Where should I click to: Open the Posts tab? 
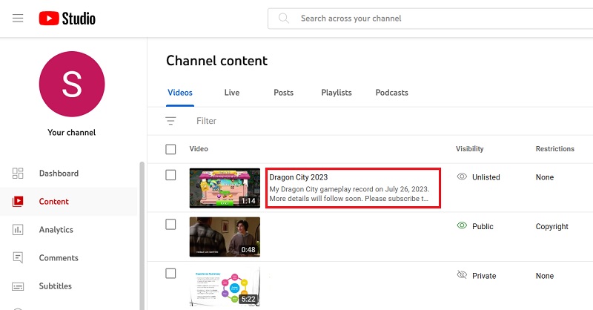point(284,93)
